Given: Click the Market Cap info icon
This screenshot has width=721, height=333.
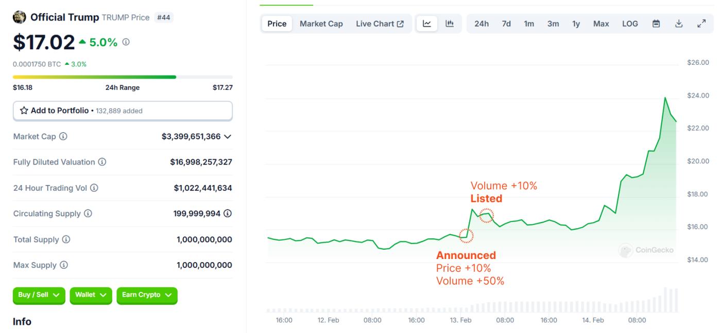Looking at the screenshot, I should click(x=63, y=137).
